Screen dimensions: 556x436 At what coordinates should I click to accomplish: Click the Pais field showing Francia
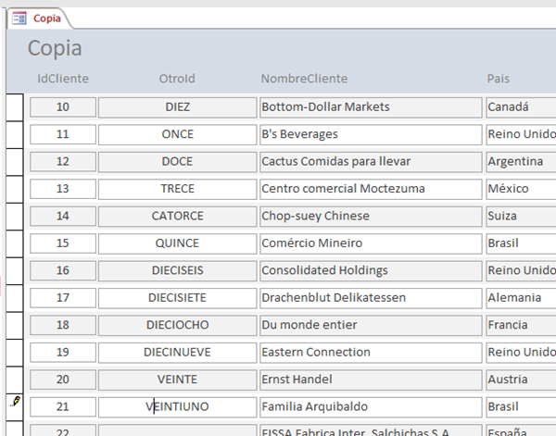click(521, 325)
